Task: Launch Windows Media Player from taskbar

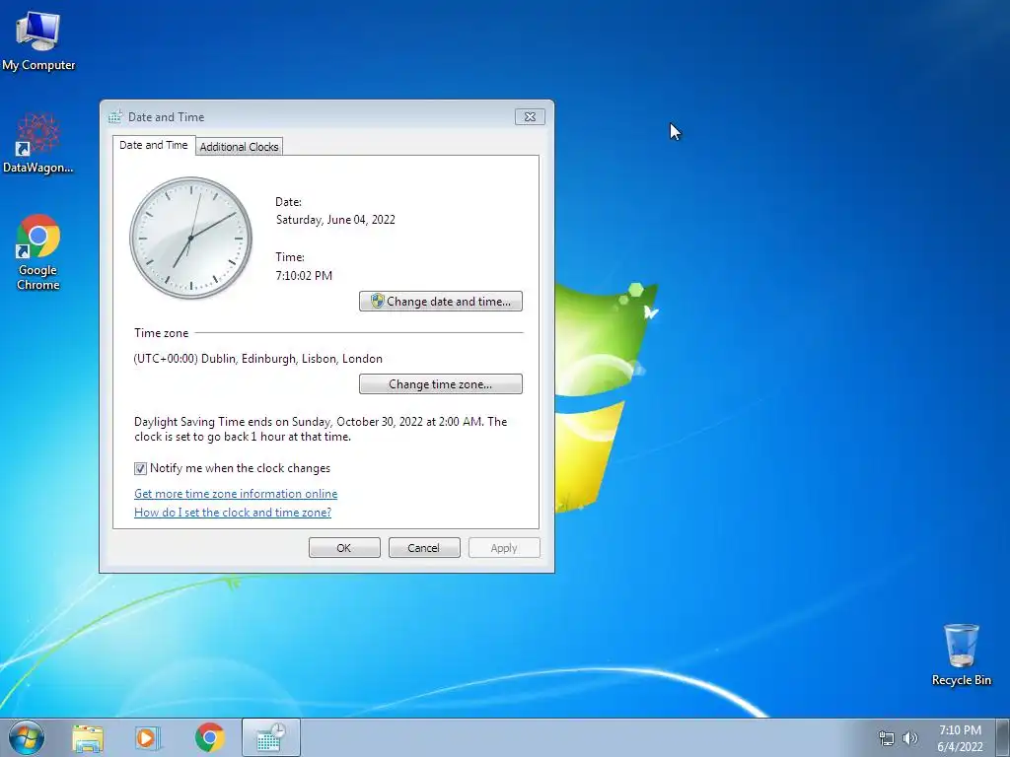Action: [148, 738]
